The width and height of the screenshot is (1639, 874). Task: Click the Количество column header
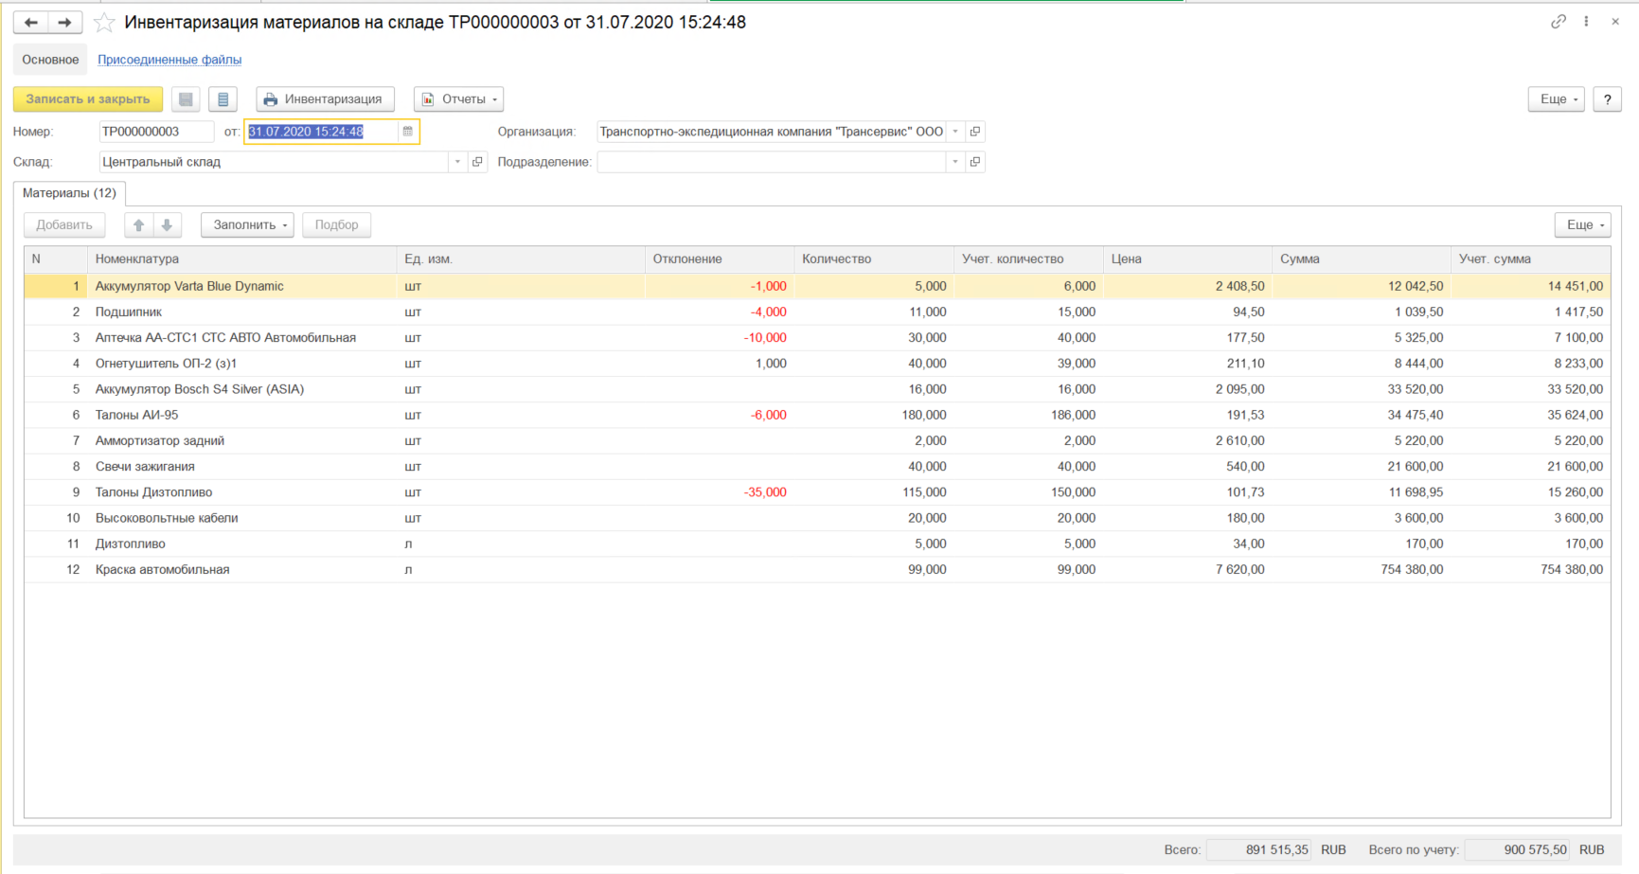tap(874, 259)
